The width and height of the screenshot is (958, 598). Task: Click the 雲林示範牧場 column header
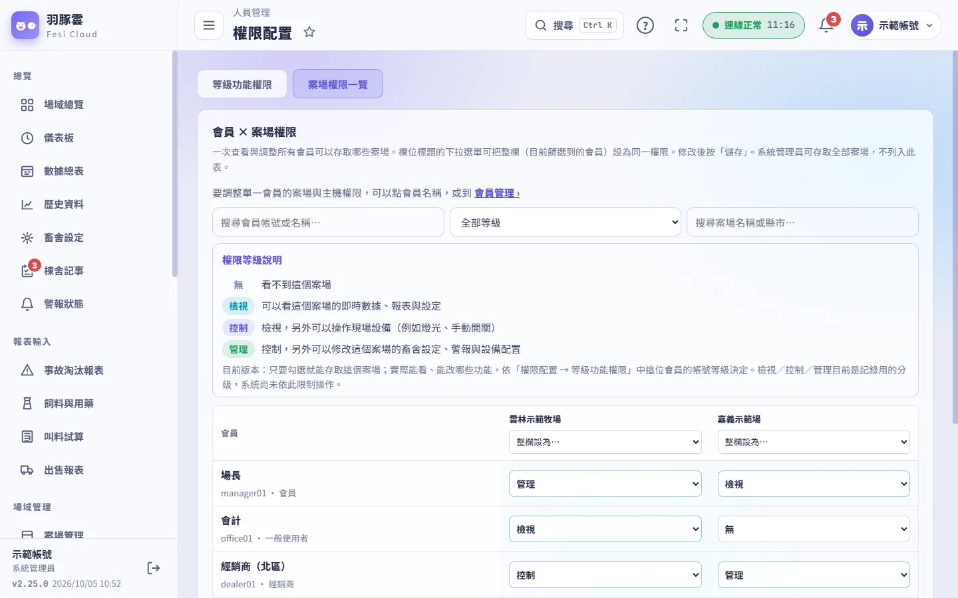[x=535, y=419]
